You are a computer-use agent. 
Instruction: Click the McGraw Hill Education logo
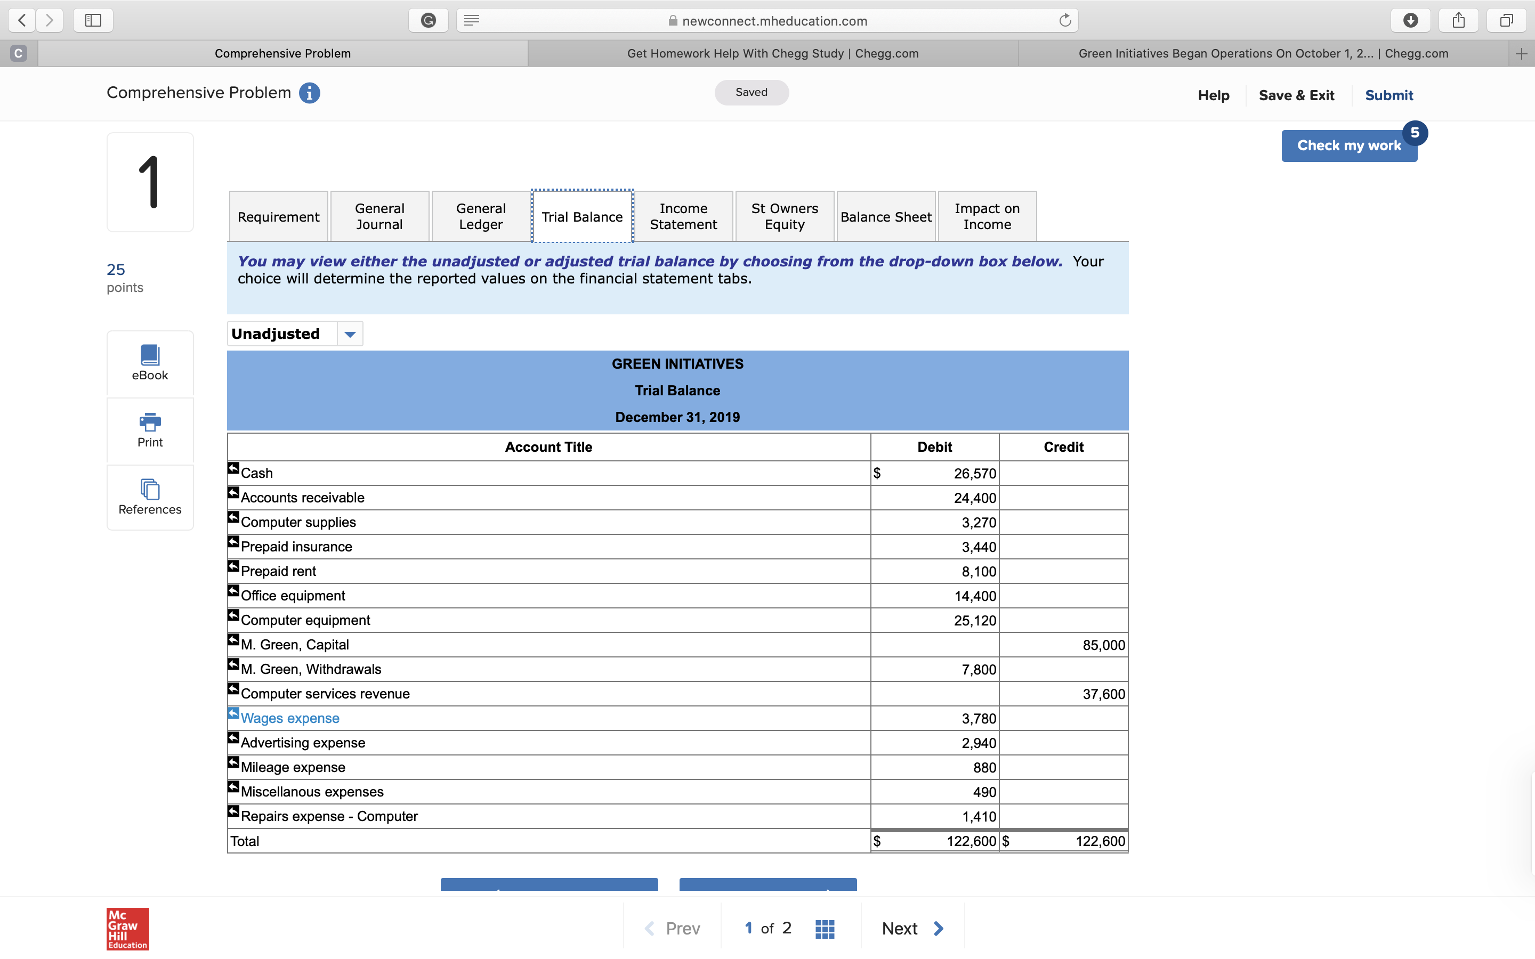127,929
